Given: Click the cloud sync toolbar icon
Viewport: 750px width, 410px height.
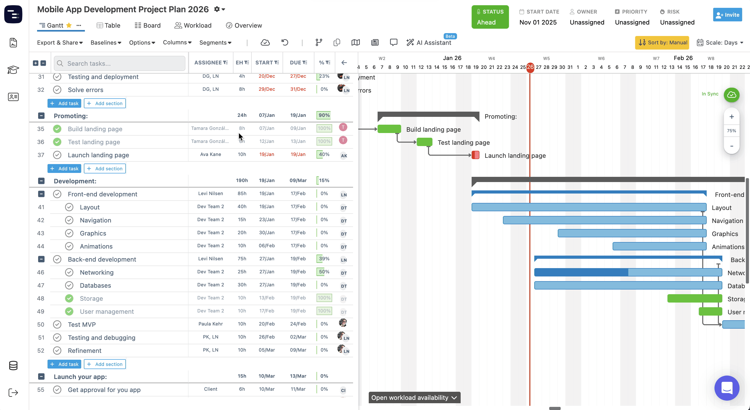Looking at the screenshot, I should pyautogui.click(x=265, y=43).
